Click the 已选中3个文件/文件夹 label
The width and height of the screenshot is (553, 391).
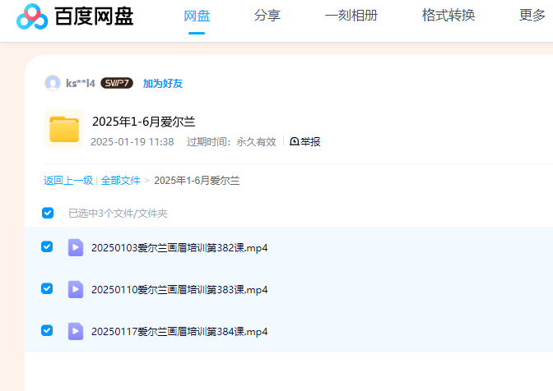[x=118, y=214]
